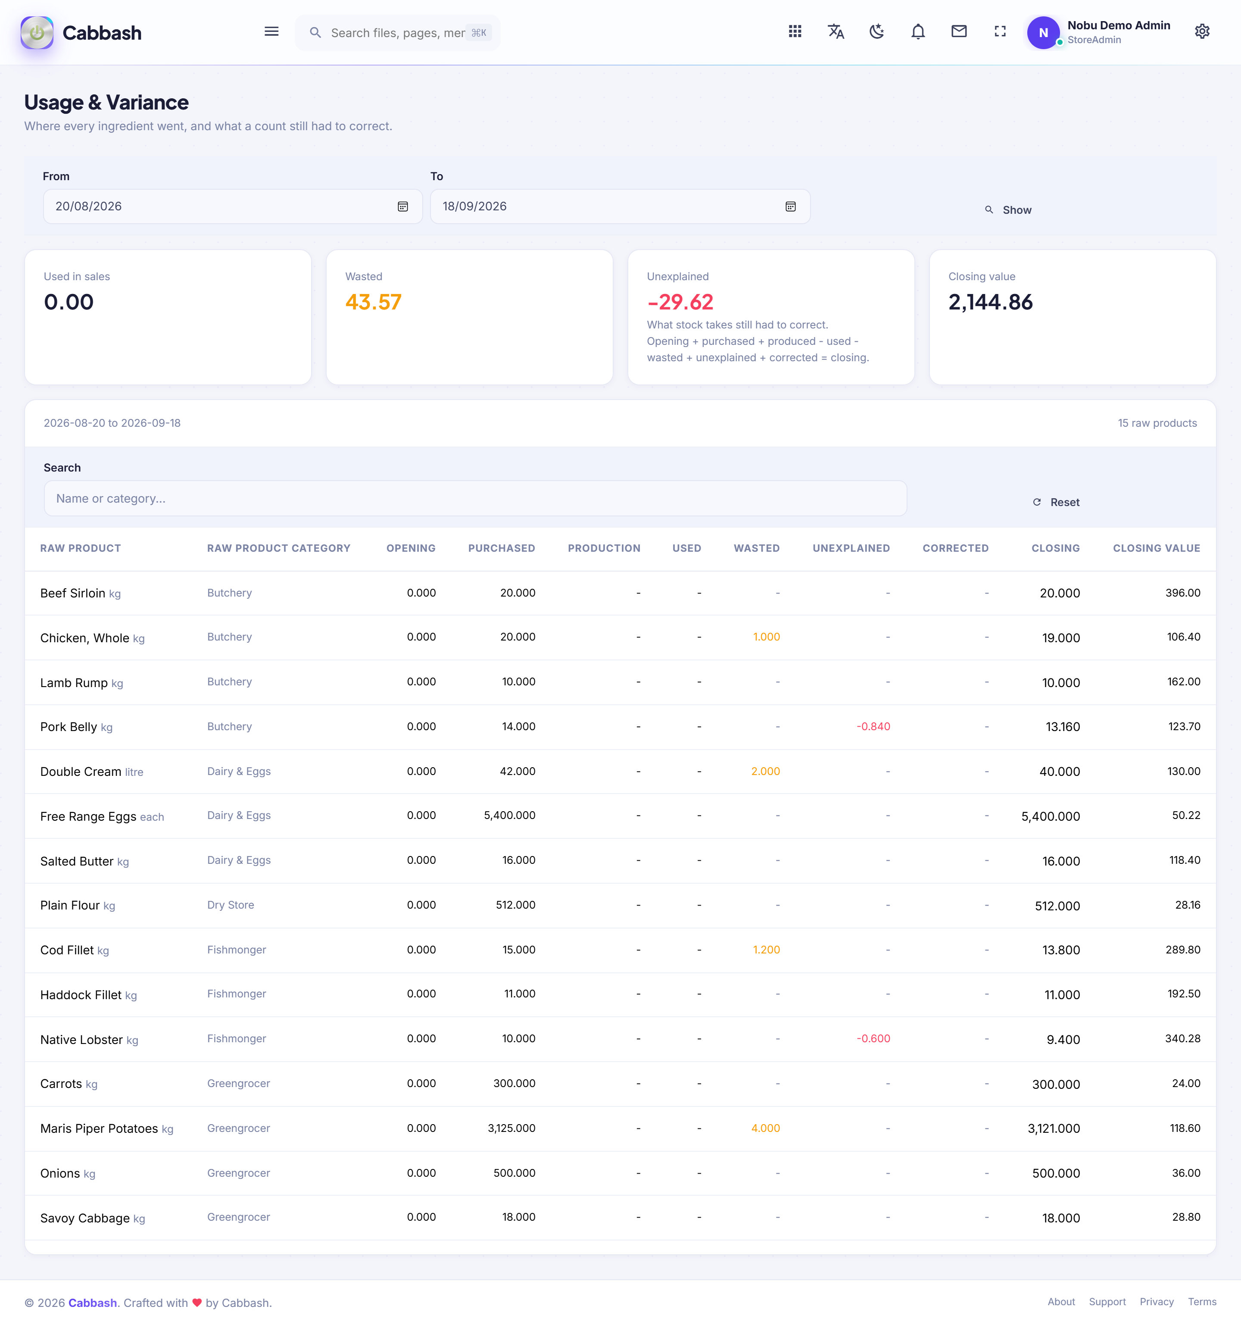The image size is (1241, 1325).
Task: Open the notifications bell
Action: [x=918, y=31]
